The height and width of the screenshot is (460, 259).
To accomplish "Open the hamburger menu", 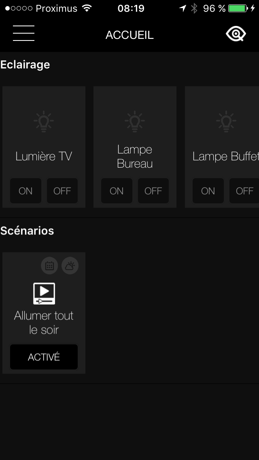I will point(23,33).
